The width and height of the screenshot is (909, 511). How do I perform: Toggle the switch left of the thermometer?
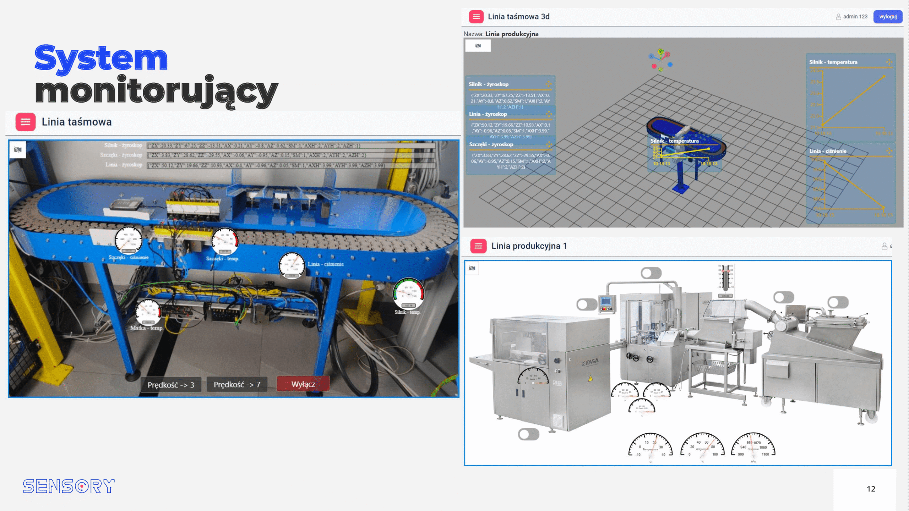pos(651,273)
